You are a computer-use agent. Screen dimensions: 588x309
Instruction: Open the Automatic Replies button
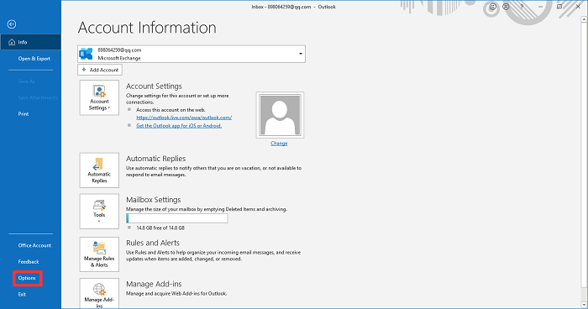coord(99,170)
